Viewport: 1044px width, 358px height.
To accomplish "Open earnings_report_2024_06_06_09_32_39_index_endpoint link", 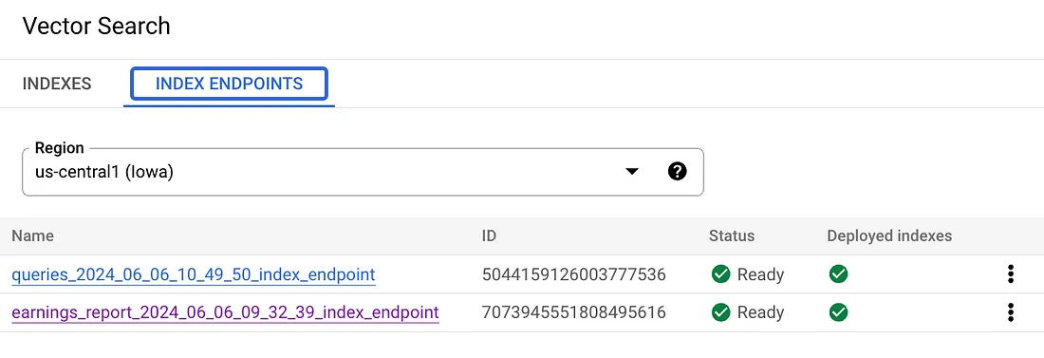I will click(225, 312).
